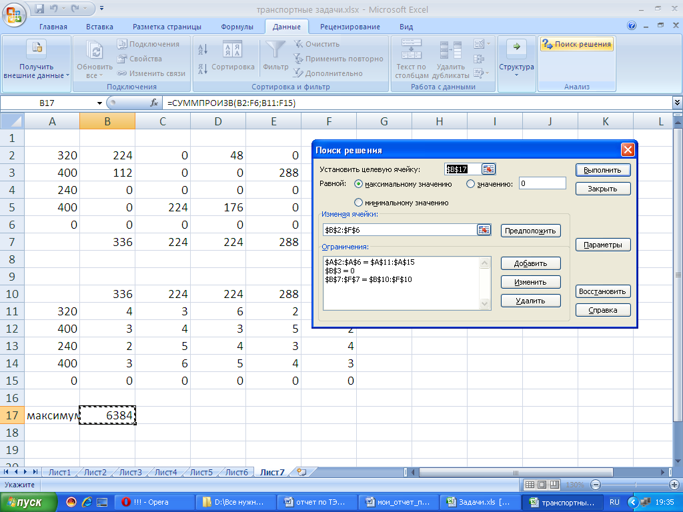The height and width of the screenshot is (512, 683).
Task: Click the insert new worksheet tab icon
Action: click(x=301, y=472)
